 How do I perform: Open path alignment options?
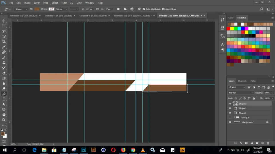tap(125, 9)
